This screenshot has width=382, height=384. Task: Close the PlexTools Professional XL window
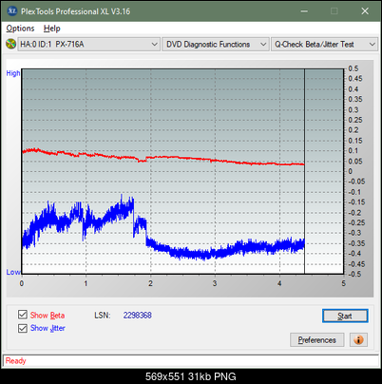(365, 11)
